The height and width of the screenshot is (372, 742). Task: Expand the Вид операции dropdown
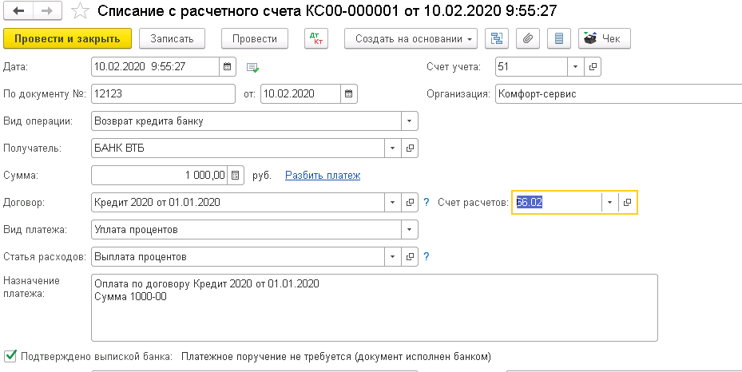[x=409, y=121]
